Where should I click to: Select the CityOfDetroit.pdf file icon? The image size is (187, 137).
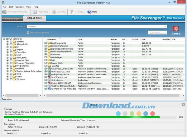coord(49,77)
